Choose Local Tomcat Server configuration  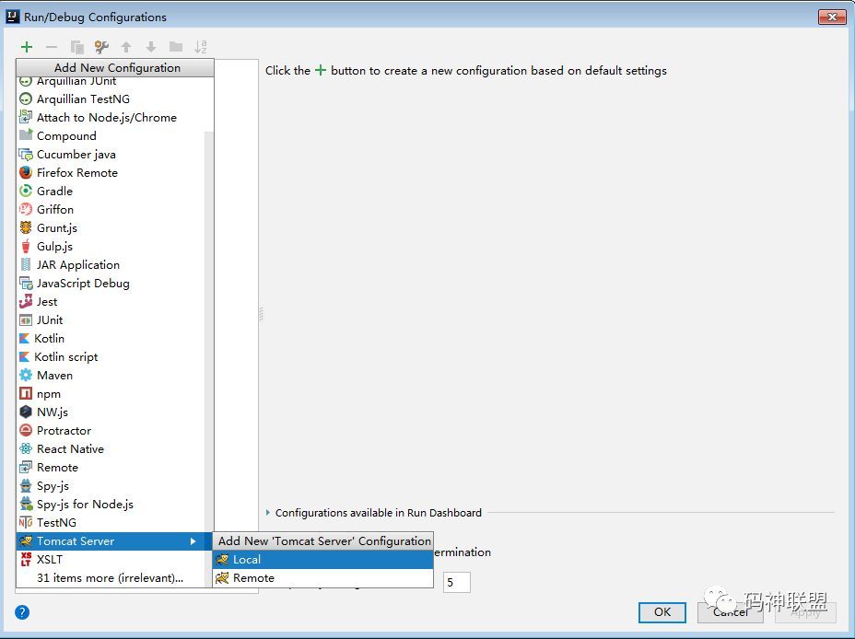click(322, 560)
